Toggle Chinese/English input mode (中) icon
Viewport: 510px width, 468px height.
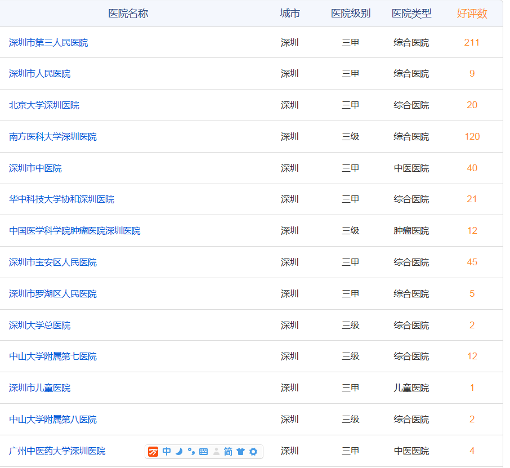tap(167, 452)
